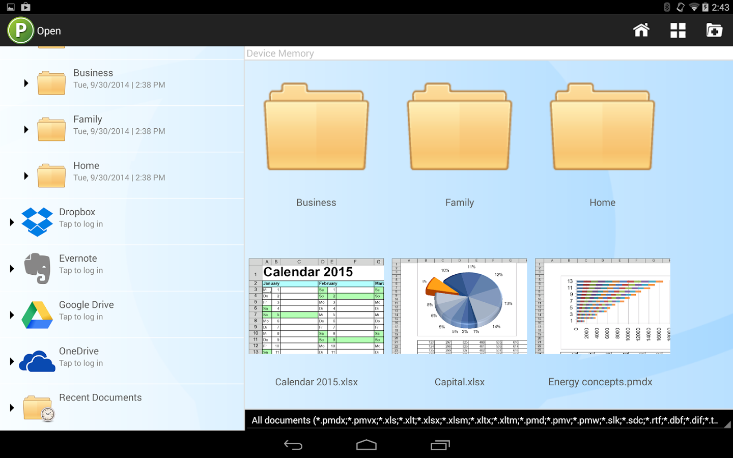Viewport: 733px width, 458px height.
Task: Access OneDrive cloud icon
Action: tap(37, 361)
